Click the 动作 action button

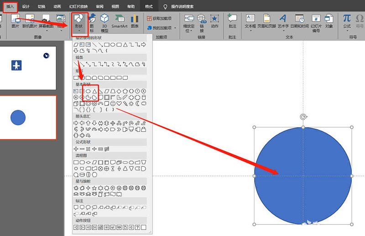[x=214, y=21]
